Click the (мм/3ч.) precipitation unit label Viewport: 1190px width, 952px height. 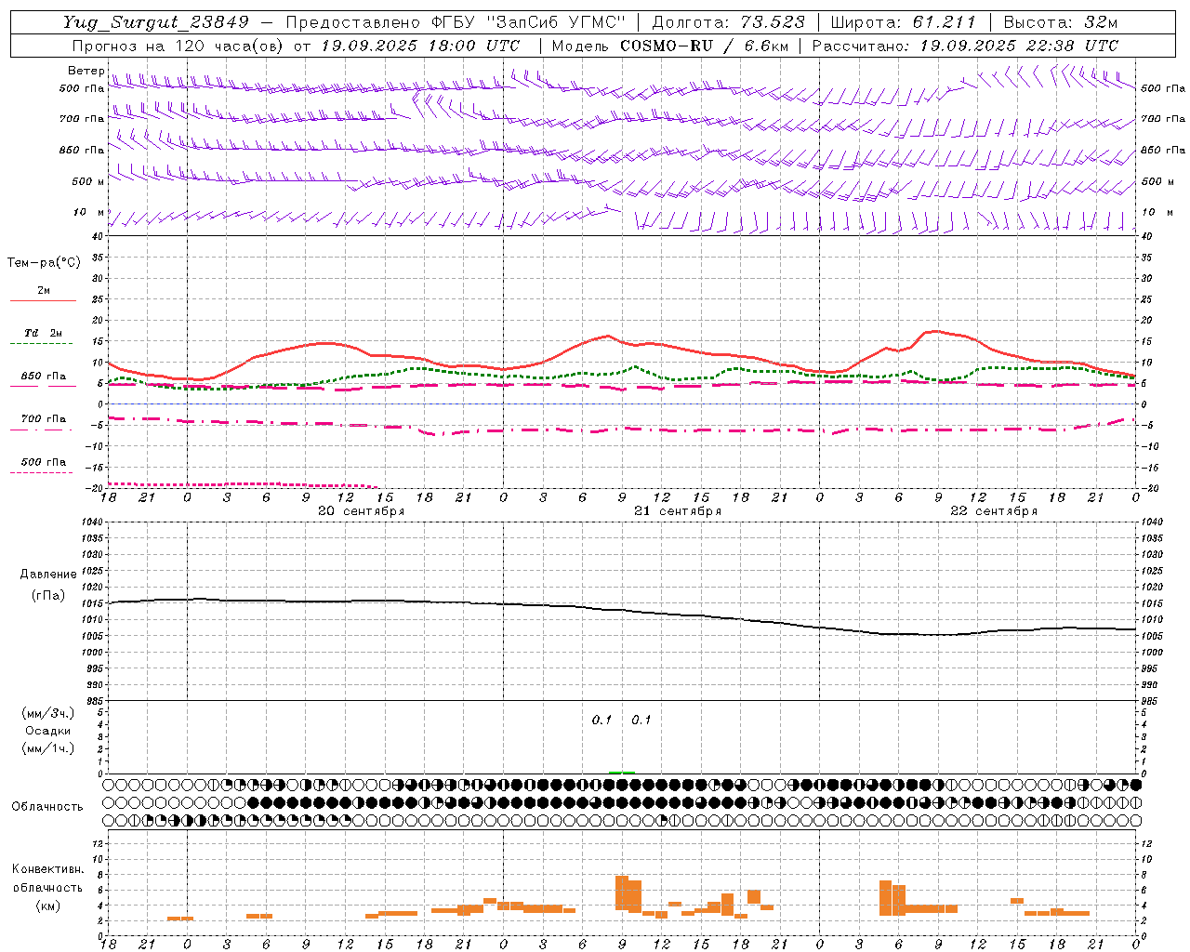[x=48, y=713]
